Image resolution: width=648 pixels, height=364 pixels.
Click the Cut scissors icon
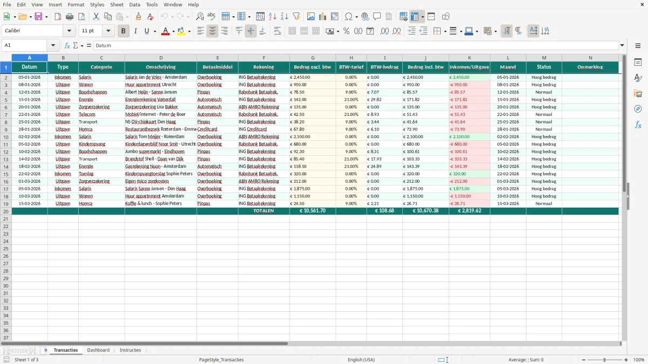(96, 17)
